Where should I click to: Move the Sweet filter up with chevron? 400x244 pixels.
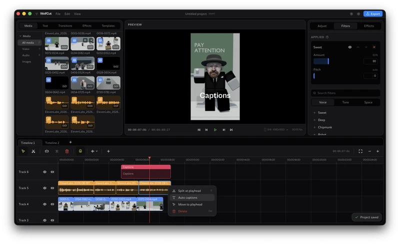358,47
